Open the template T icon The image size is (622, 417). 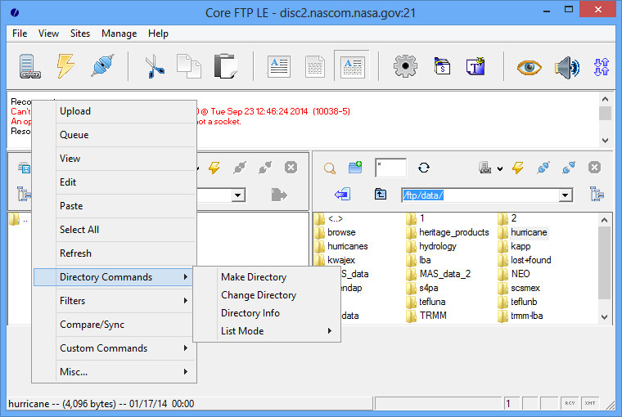coord(476,66)
